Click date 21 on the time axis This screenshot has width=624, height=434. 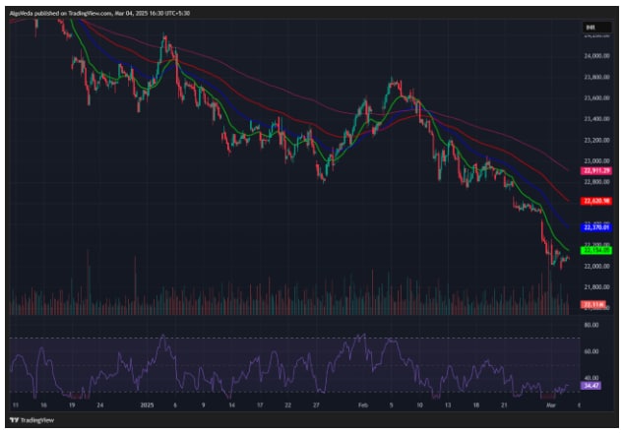coord(504,405)
